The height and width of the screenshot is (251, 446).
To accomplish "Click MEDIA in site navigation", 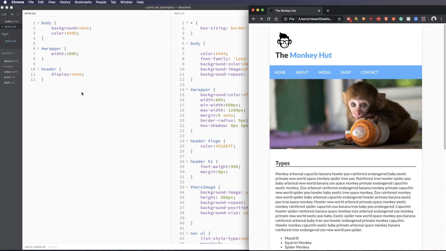I will [324, 72].
